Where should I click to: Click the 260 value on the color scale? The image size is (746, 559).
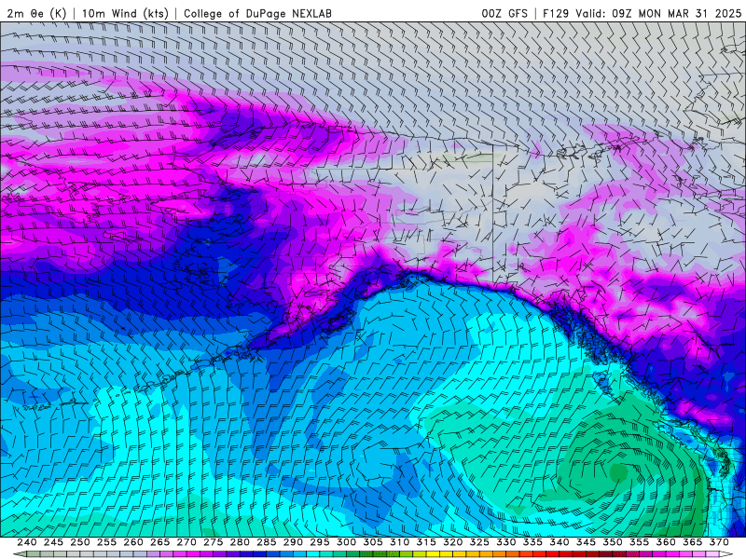(x=133, y=542)
